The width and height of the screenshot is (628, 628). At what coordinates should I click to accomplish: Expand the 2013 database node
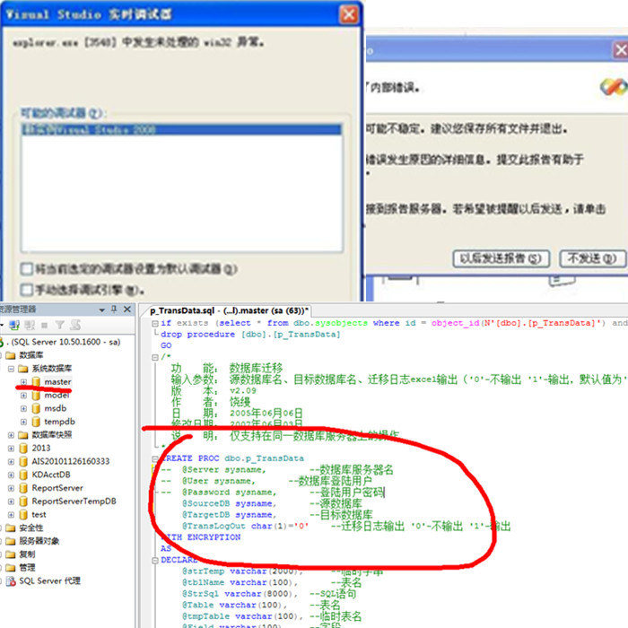click(11, 449)
